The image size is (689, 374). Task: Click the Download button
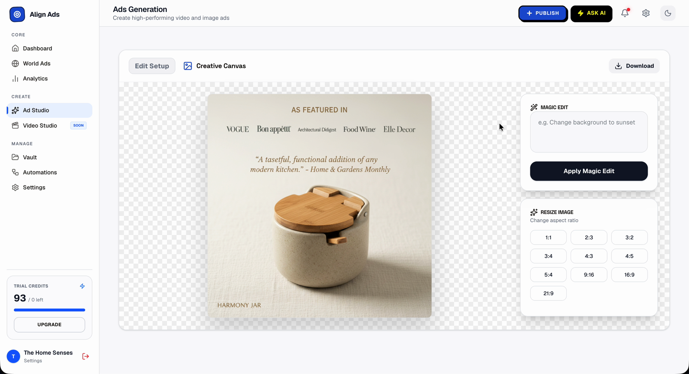click(634, 66)
